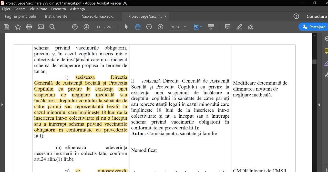The image size is (328, 172).
Task: Click the highlighted word 'autosesizează'
Action: [x=112, y=170]
